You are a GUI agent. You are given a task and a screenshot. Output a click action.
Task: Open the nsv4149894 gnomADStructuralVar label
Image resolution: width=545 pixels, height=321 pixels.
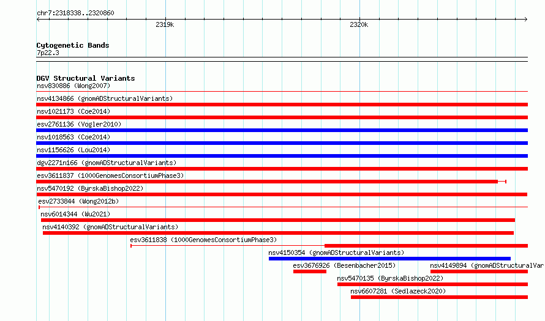(x=487, y=265)
